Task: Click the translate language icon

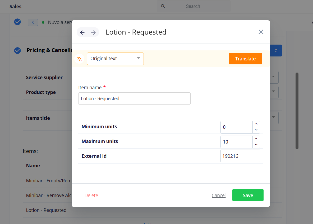Action: pyautogui.click(x=79, y=59)
